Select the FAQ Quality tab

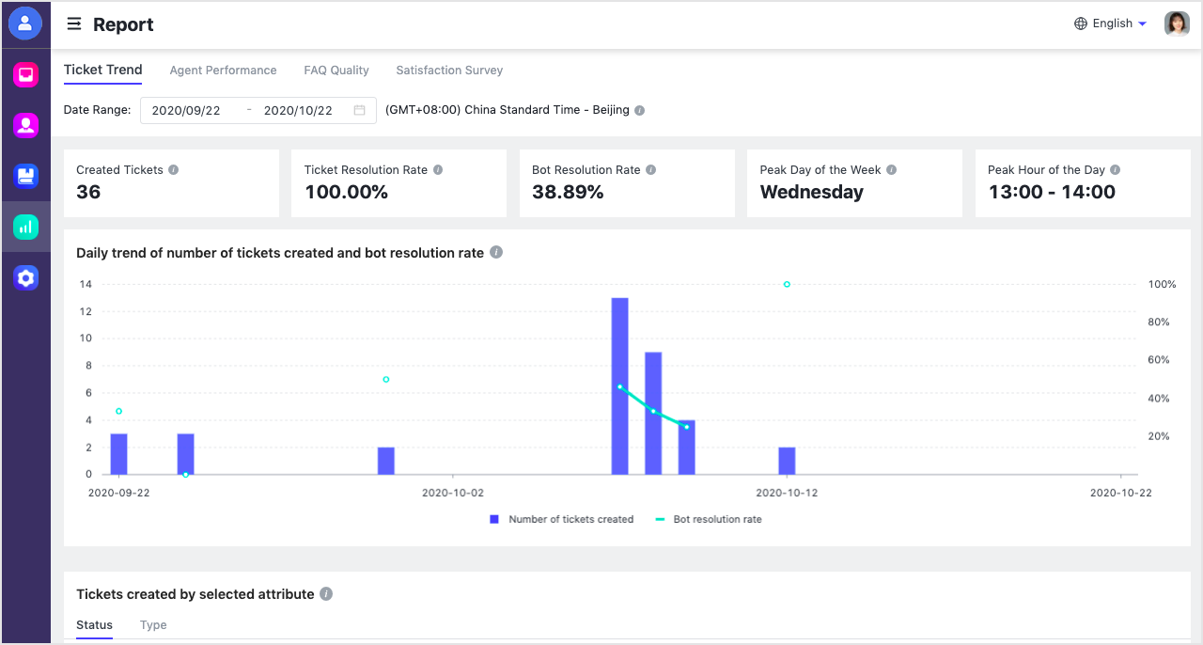click(x=336, y=70)
